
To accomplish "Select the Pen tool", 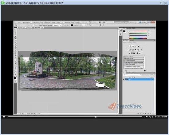I will click(15, 60).
